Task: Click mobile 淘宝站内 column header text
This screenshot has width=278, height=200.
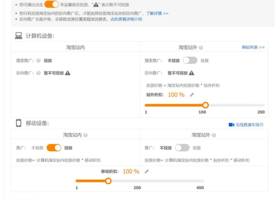Action: pyautogui.click(x=72, y=135)
